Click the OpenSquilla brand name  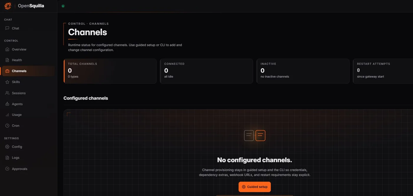coord(31,6)
